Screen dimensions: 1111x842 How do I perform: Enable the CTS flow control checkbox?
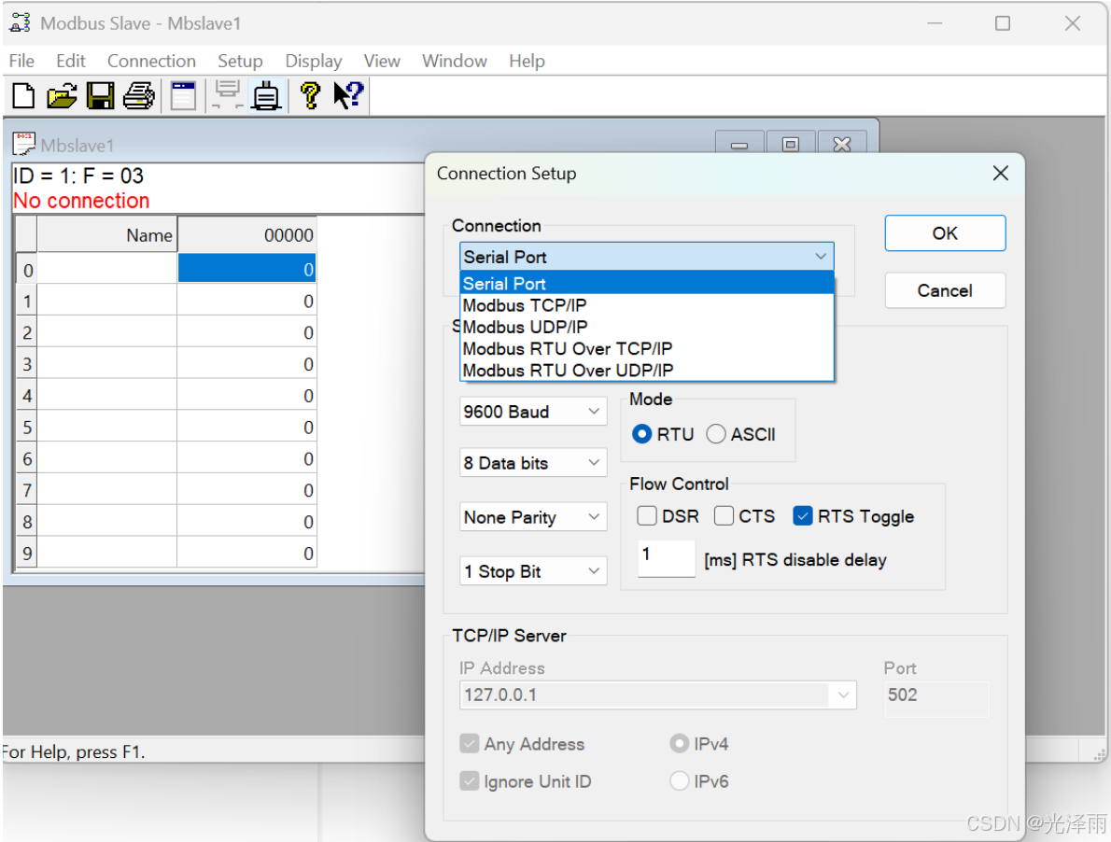(x=724, y=515)
